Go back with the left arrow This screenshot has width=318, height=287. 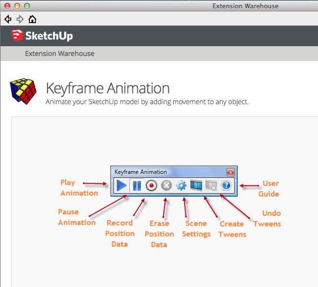8,19
